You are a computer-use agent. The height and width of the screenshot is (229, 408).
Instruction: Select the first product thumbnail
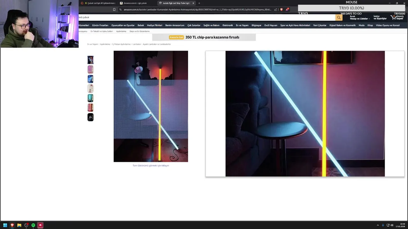tap(91, 60)
